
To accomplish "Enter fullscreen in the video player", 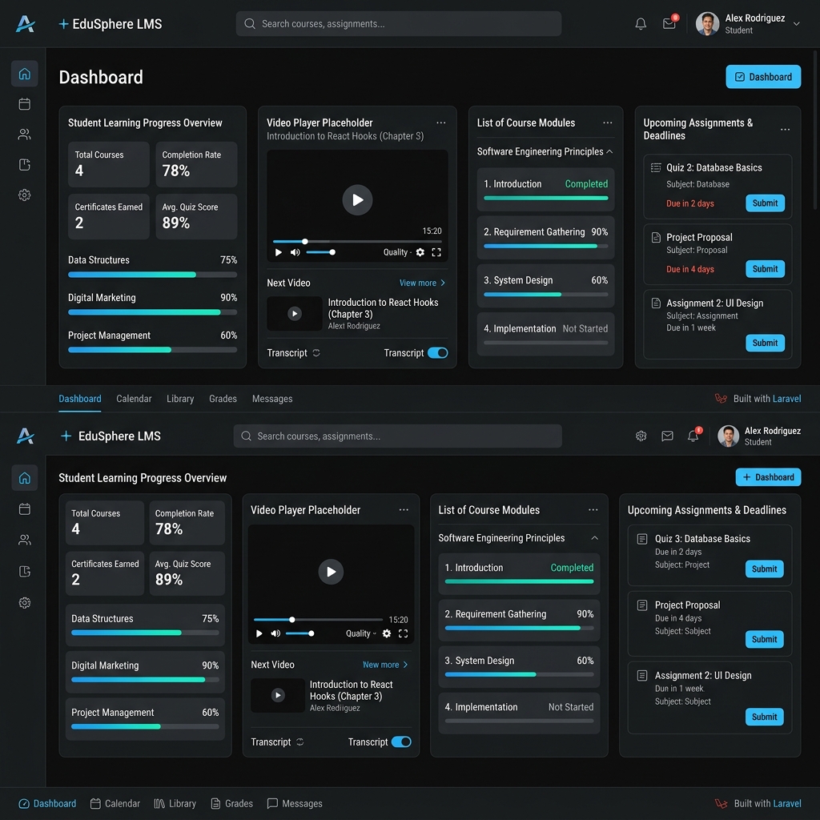I will click(436, 251).
